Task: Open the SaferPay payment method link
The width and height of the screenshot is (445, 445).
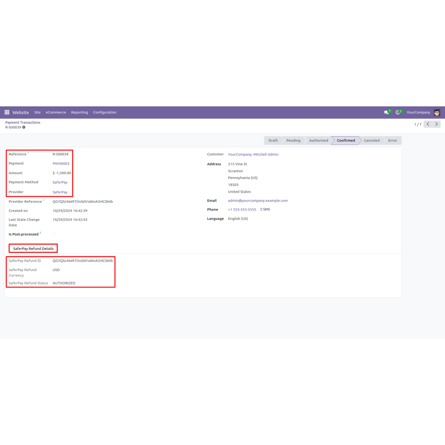Action: (60, 182)
